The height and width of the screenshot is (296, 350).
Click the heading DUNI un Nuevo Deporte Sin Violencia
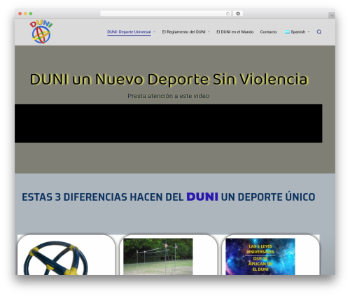coord(169,79)
